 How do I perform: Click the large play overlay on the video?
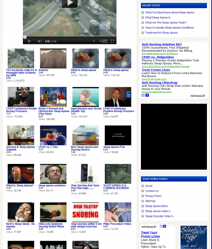(x=69, y=3)
